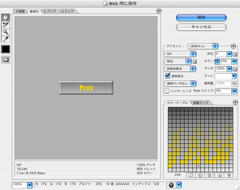The width and height of the screenshot is (240, 190).
Task: Switch to the 画像サイズ tab
Action: pyautogui.click(x=201, y=103)
